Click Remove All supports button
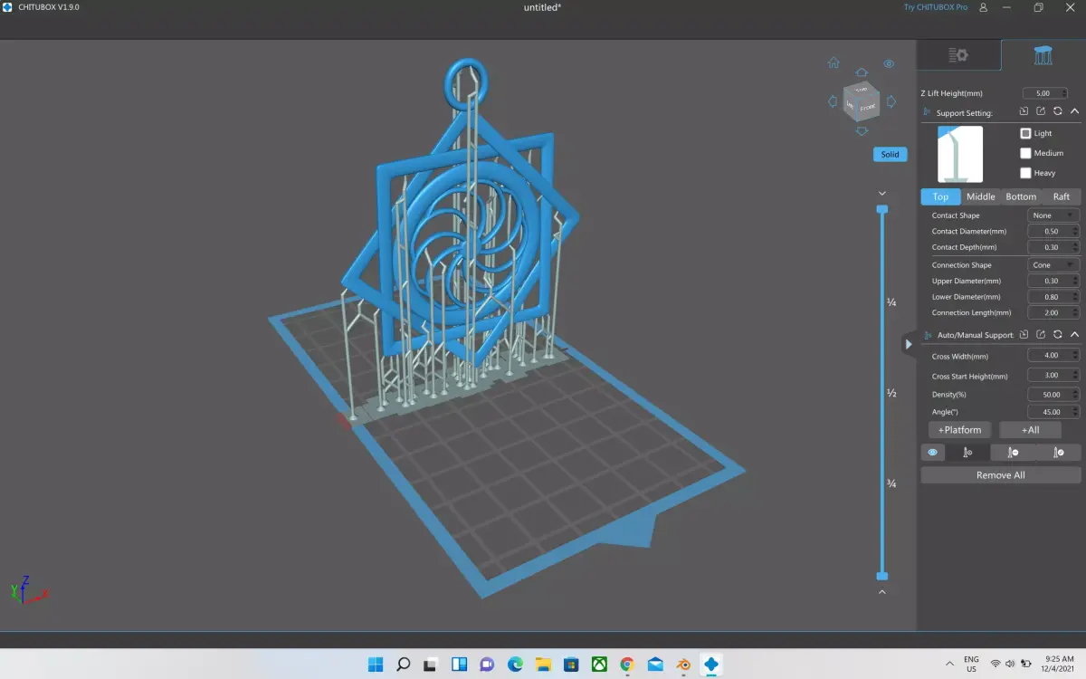The width and height of the screenshot is (1086, 679). coord(1001,475)
